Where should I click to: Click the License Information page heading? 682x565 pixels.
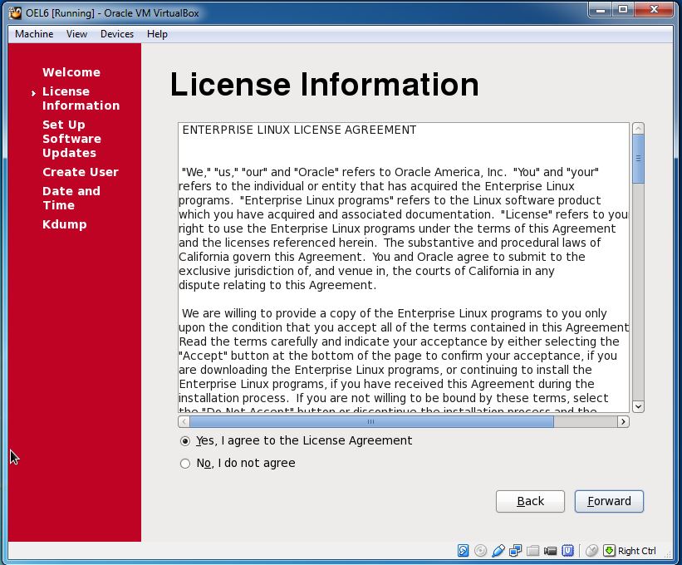click(325, 84)
